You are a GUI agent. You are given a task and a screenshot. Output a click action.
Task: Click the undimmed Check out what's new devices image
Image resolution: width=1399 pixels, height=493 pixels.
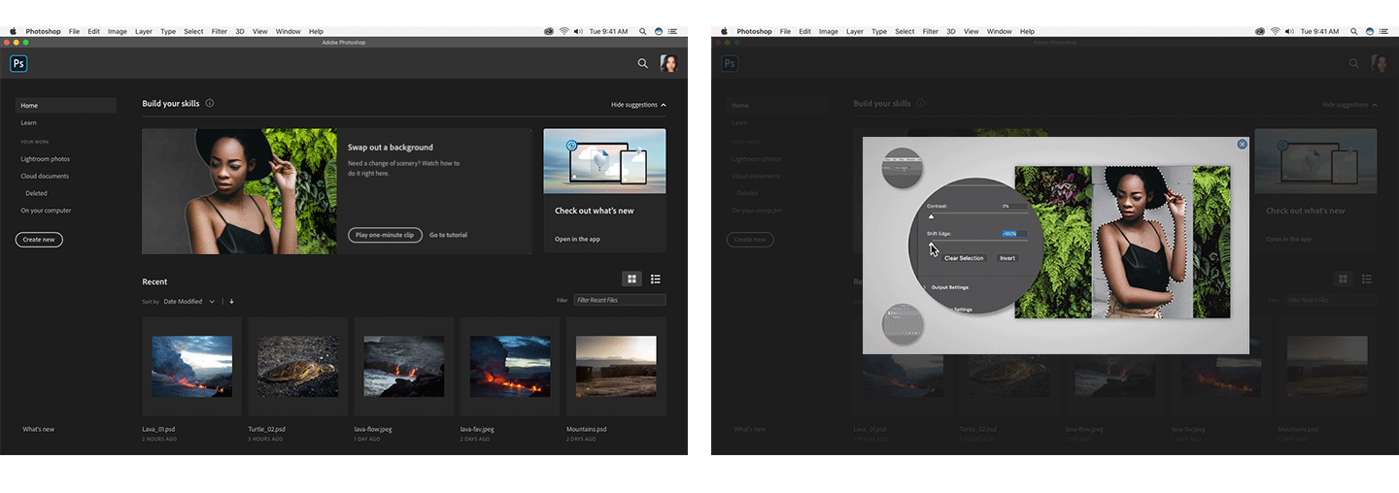(604, 161)
